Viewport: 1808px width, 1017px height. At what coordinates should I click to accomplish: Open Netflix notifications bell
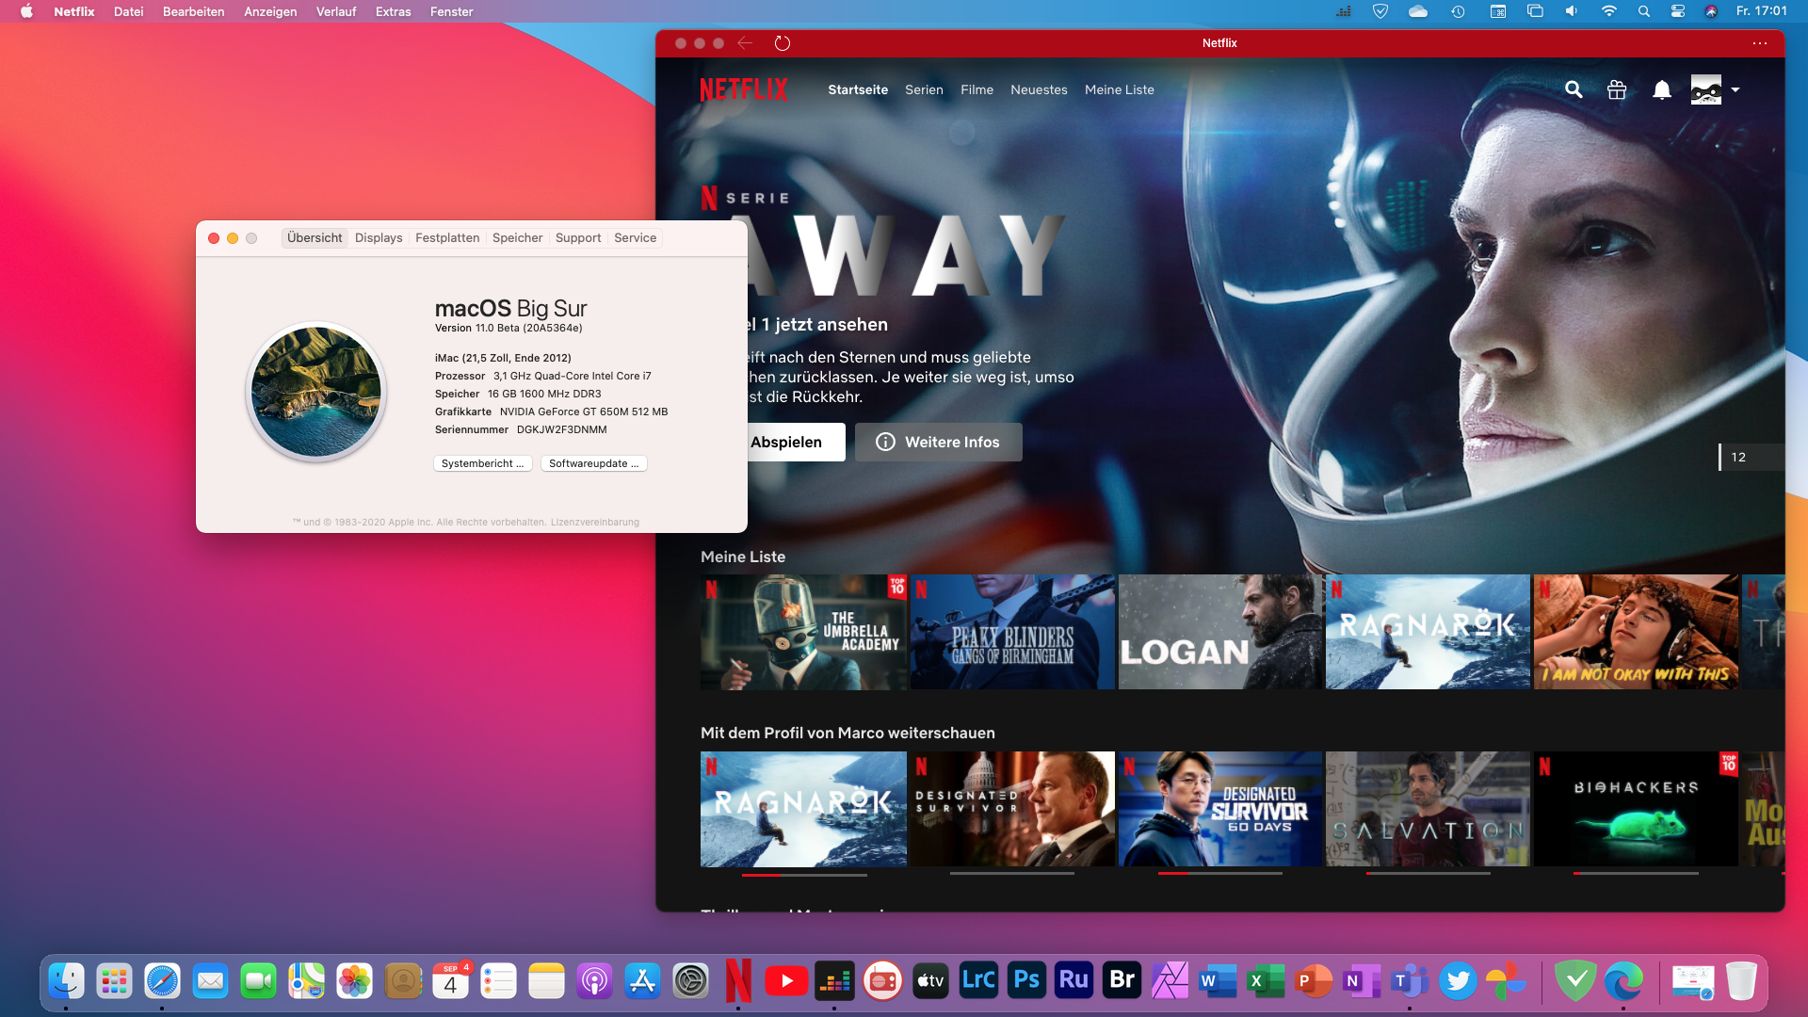[x=1662, y=89]
